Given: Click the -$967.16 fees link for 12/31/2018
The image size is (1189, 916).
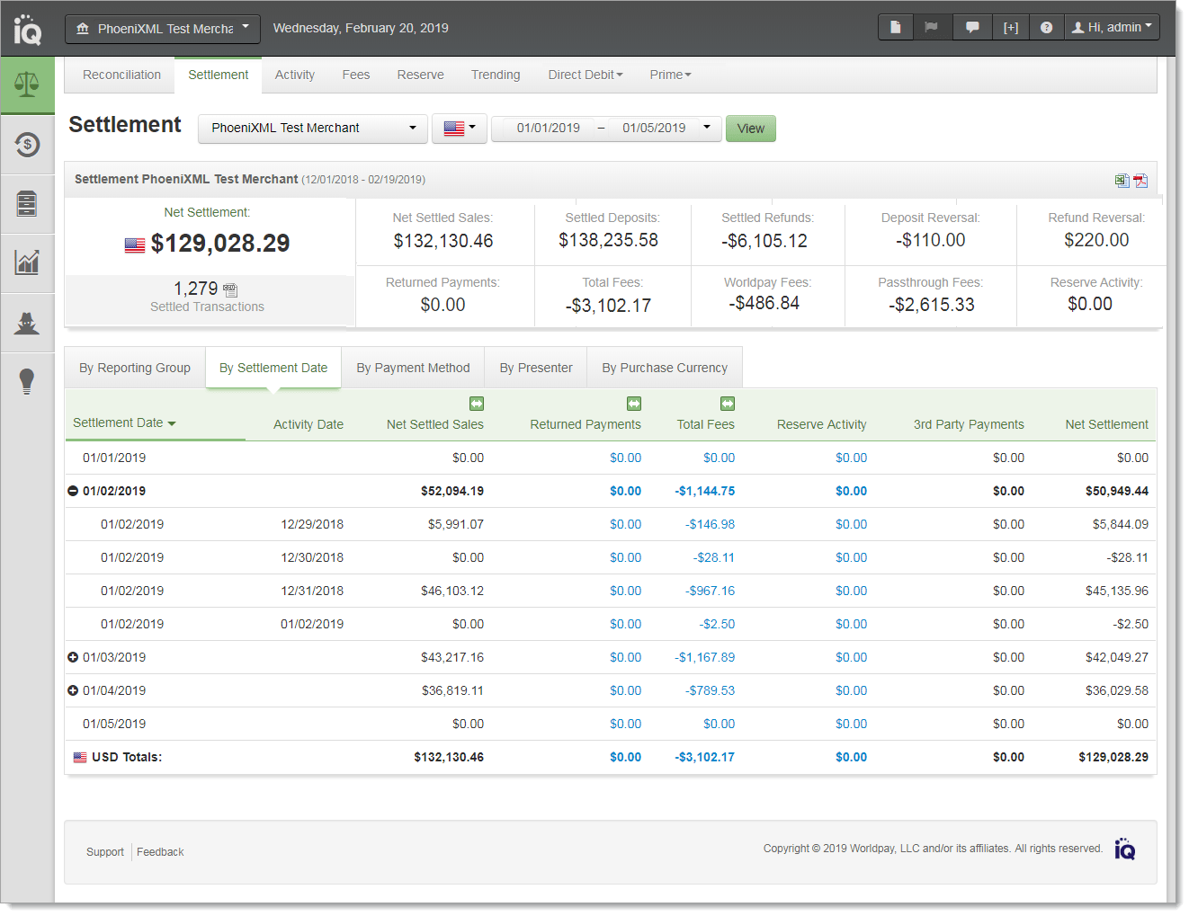Looking at the screenshot, I should [x=711, y=591].
